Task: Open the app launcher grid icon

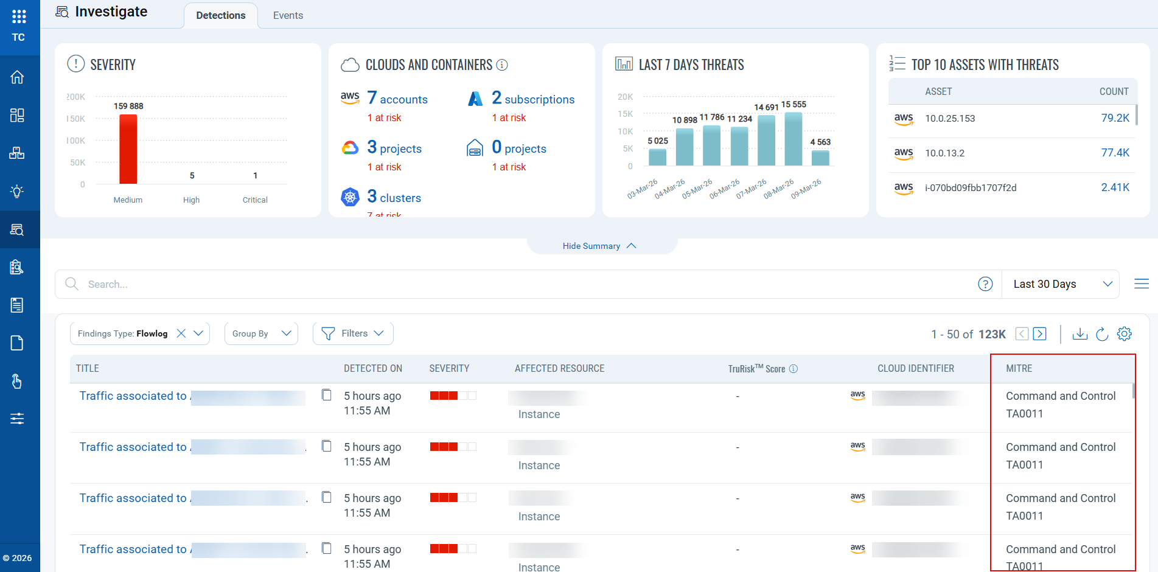Action: [19, 16]
